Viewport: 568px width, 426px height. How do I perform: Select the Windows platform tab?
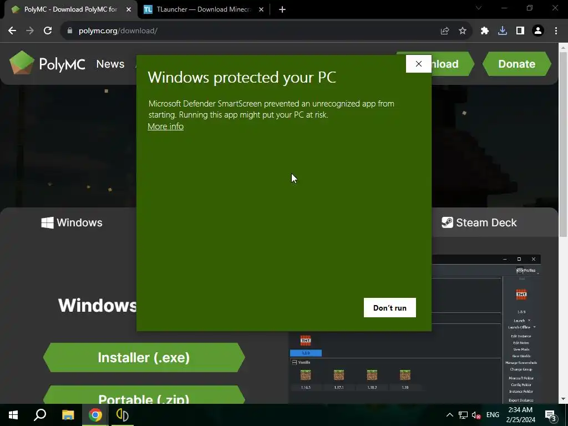(x=72, y=222)
